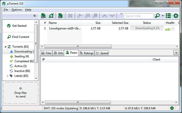The width and height of the screenshot is (182, 113).
Task: Click the Stop torrent icon
Action: (95, 16)
